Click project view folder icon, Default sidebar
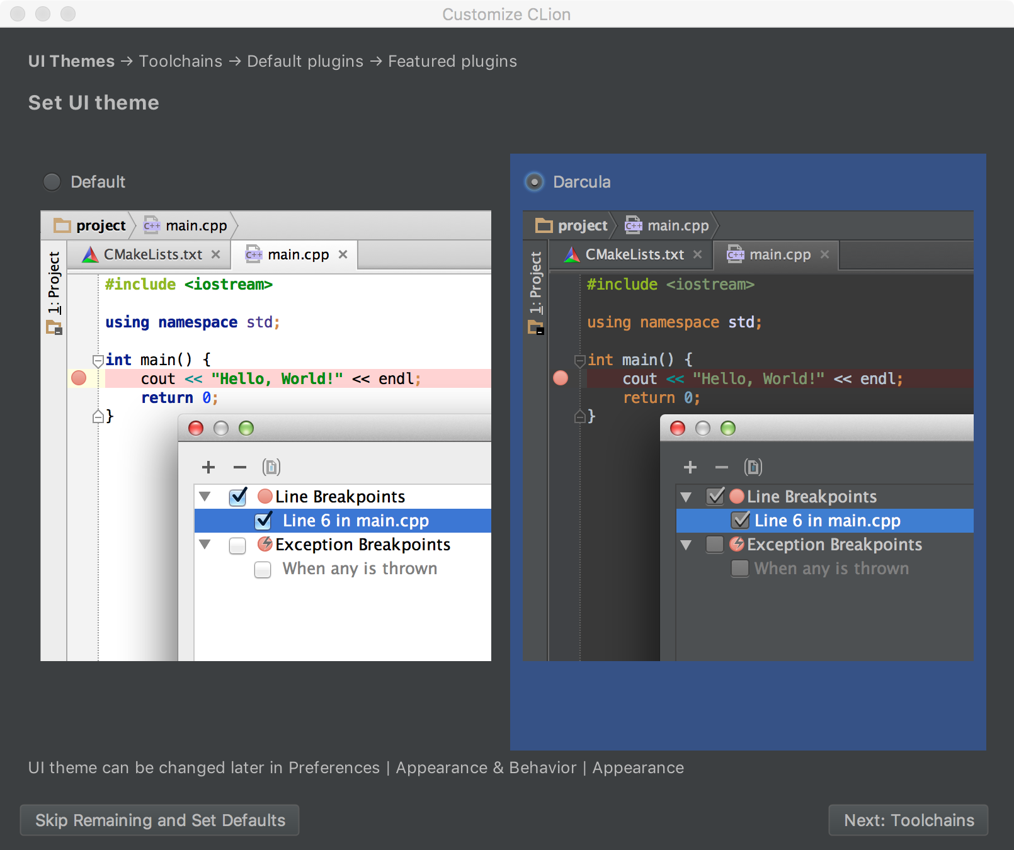Image resolution: width=1014 pixels, height=850 pixels. [x=54, y=327]
